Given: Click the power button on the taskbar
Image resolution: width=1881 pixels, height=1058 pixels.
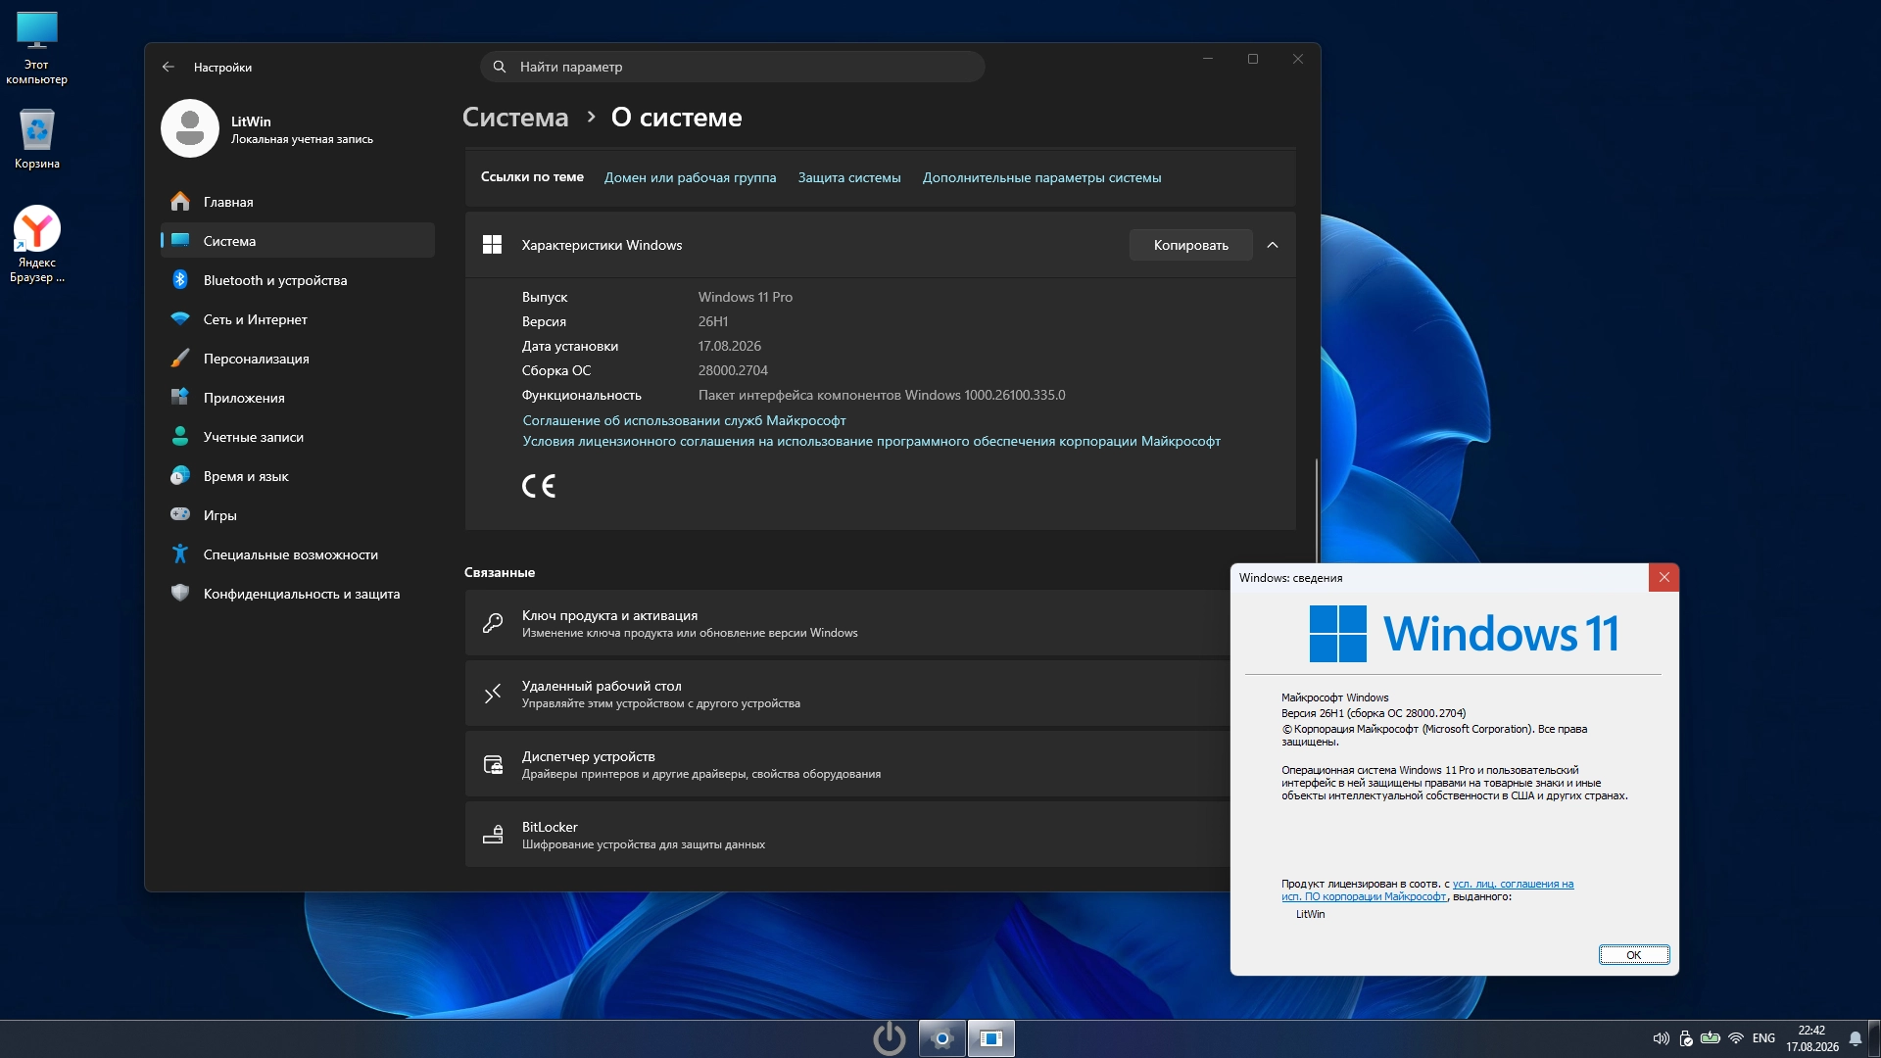Looking at the screenshot, I should click(x=890, y=1038).
